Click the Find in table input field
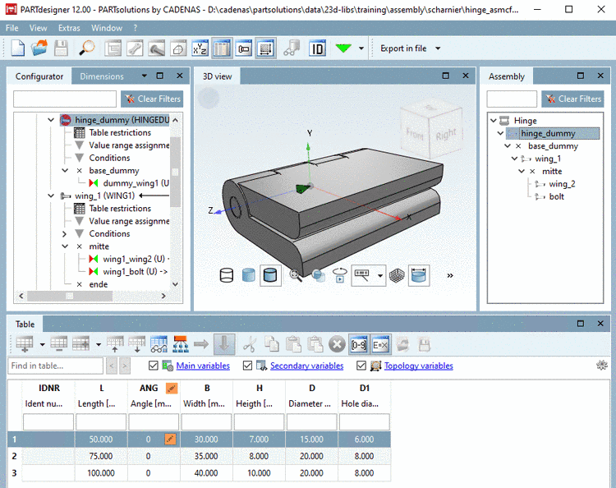This screenshot has height=488, width=616. (55, 366)
